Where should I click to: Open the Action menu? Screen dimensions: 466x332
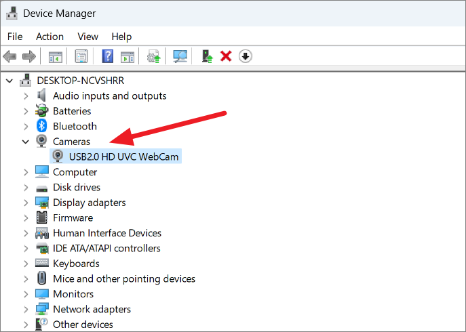point(50,37)
